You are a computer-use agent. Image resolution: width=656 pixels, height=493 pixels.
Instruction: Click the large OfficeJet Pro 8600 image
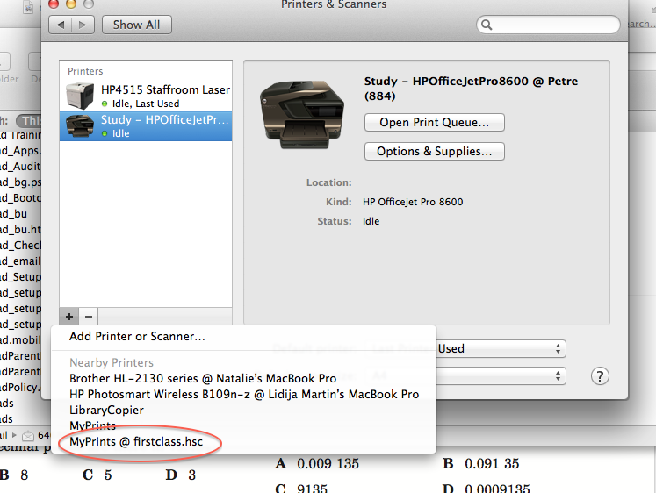tap(302, 115)
